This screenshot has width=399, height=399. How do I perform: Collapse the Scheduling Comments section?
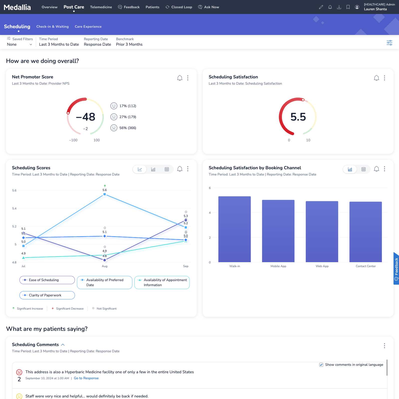tap(63, 345)
